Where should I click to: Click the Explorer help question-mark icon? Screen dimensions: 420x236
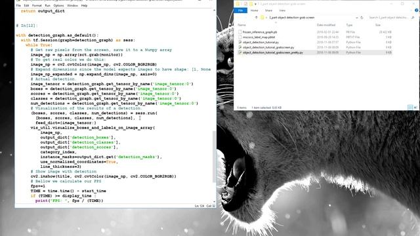tap(416, 10)
